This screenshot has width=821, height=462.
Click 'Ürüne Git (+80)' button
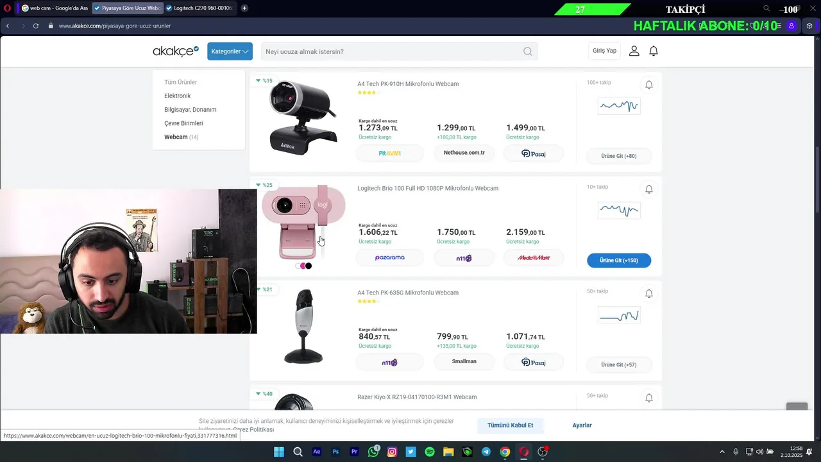tap(618, 156)
